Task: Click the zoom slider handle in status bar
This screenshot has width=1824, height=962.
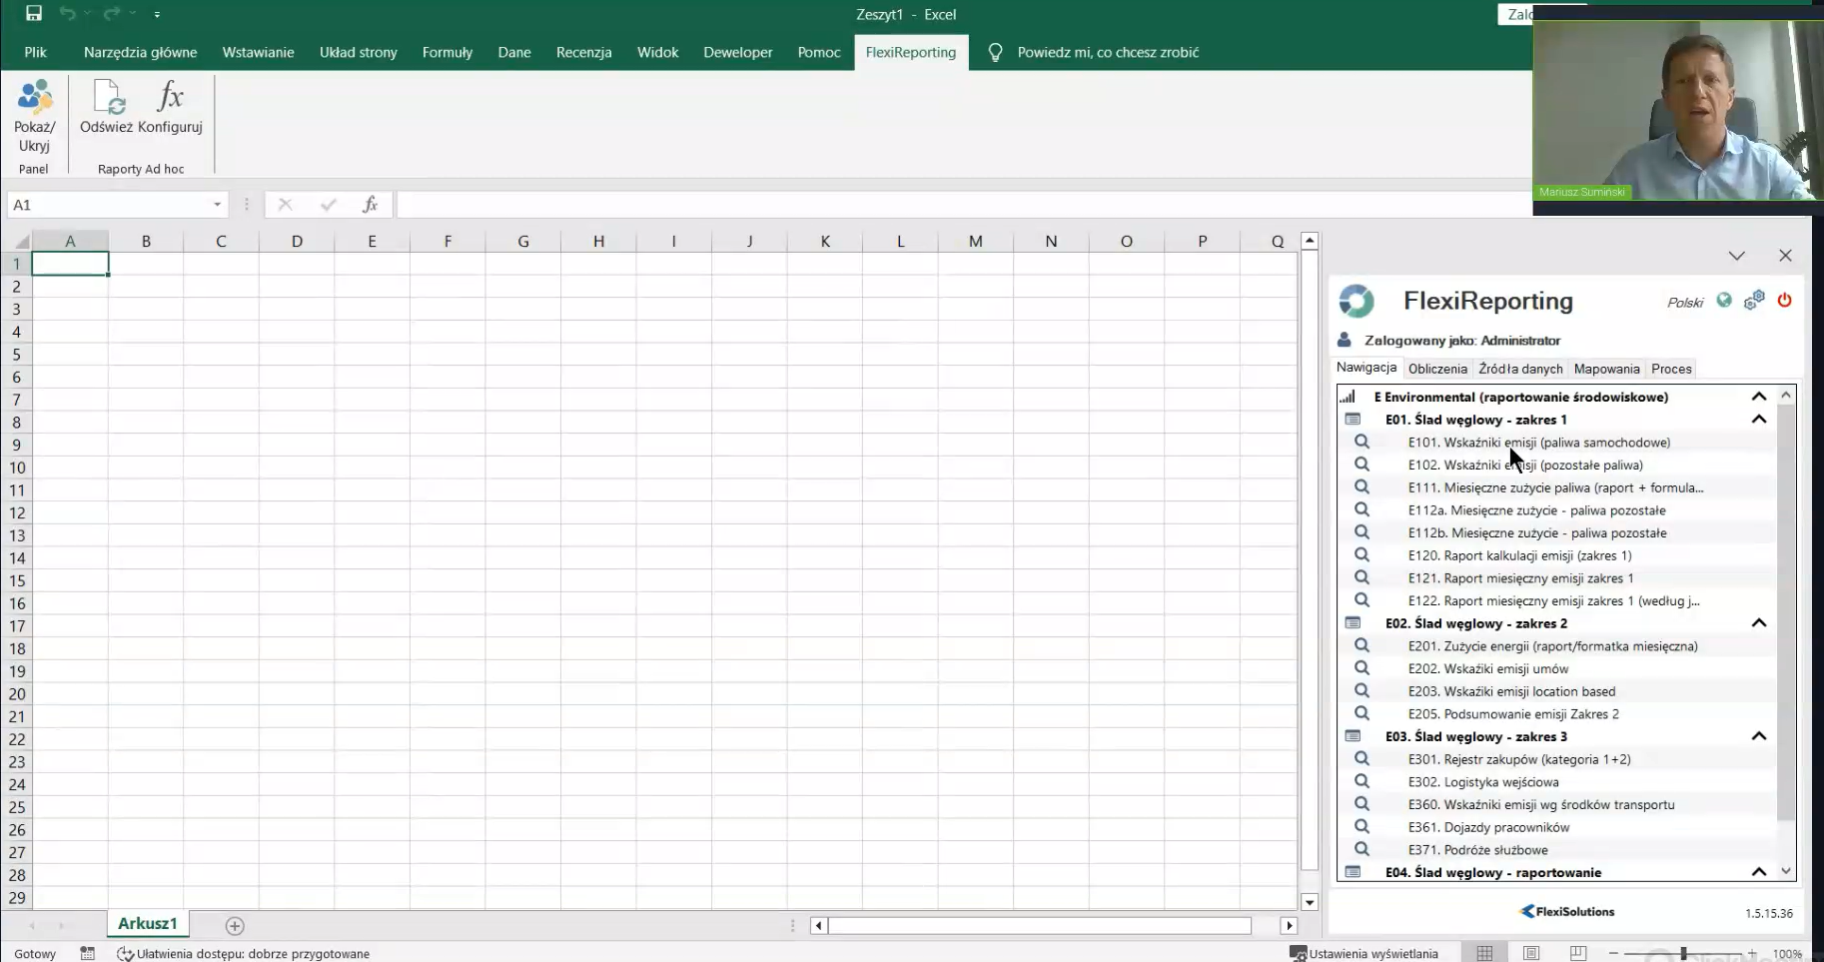Action: click(x=1683, y=954)
